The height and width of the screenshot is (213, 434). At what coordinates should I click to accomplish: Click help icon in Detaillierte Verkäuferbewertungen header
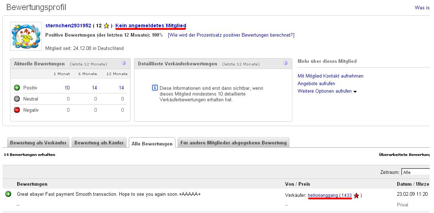[285, 63]
